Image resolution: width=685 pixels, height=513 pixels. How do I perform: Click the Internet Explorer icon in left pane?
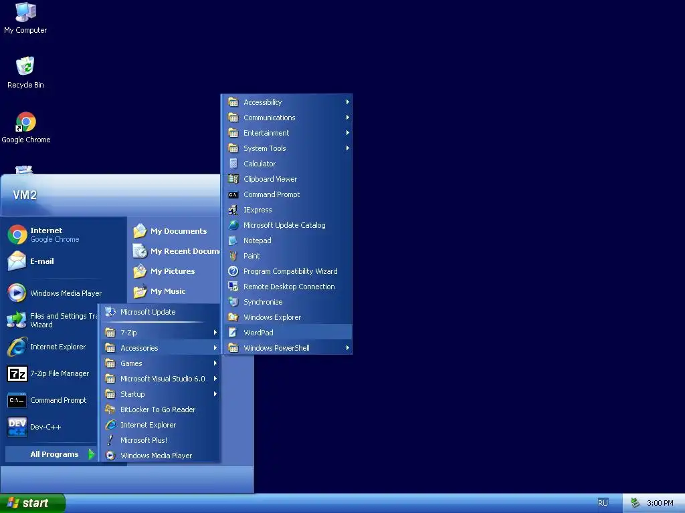(17, 347)
